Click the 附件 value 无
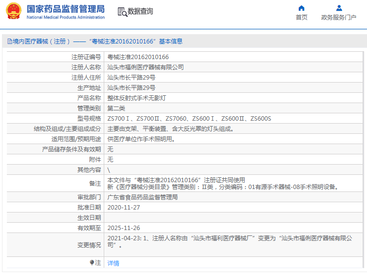The height and width of the screenshot is (275, 367). tap(110, 160)
